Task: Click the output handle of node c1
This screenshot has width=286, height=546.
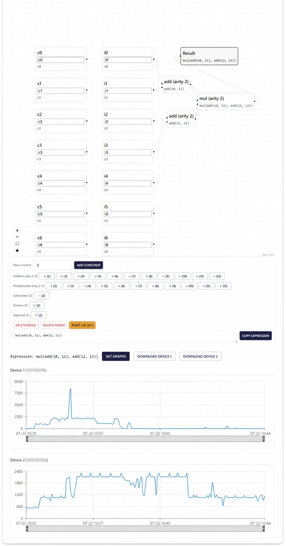Action: pos(87,90)
